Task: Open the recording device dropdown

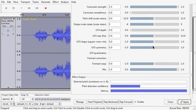Action: [x=23, y=104]
